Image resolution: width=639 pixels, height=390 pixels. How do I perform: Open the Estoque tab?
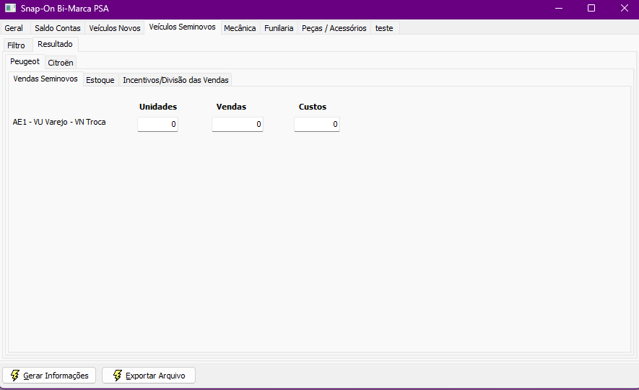click(100, 80)
